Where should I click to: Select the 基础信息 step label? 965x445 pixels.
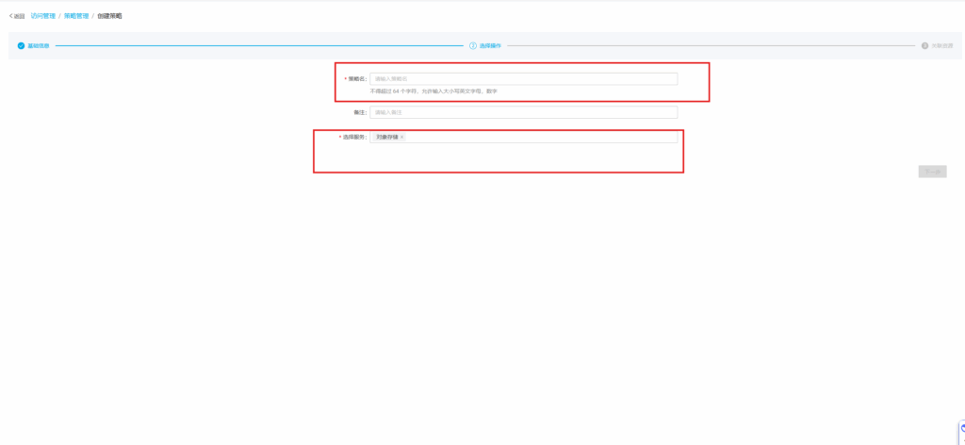pos(39,45)
